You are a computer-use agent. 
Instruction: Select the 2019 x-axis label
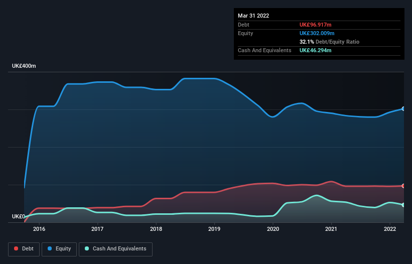(x=214, y=229)
